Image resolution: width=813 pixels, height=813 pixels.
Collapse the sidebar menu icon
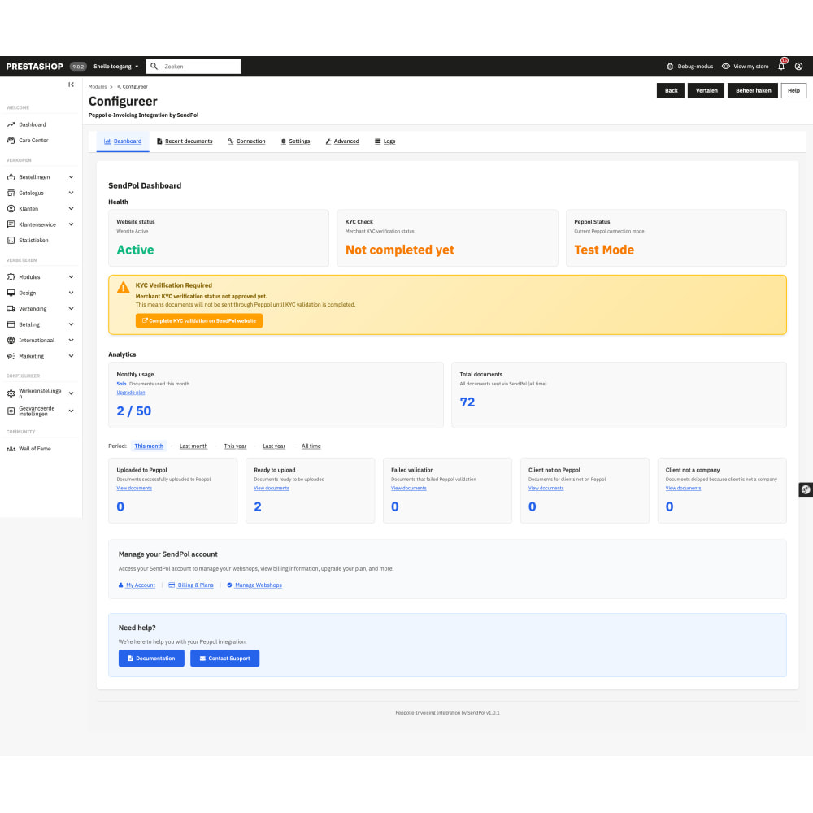point(71,85)
